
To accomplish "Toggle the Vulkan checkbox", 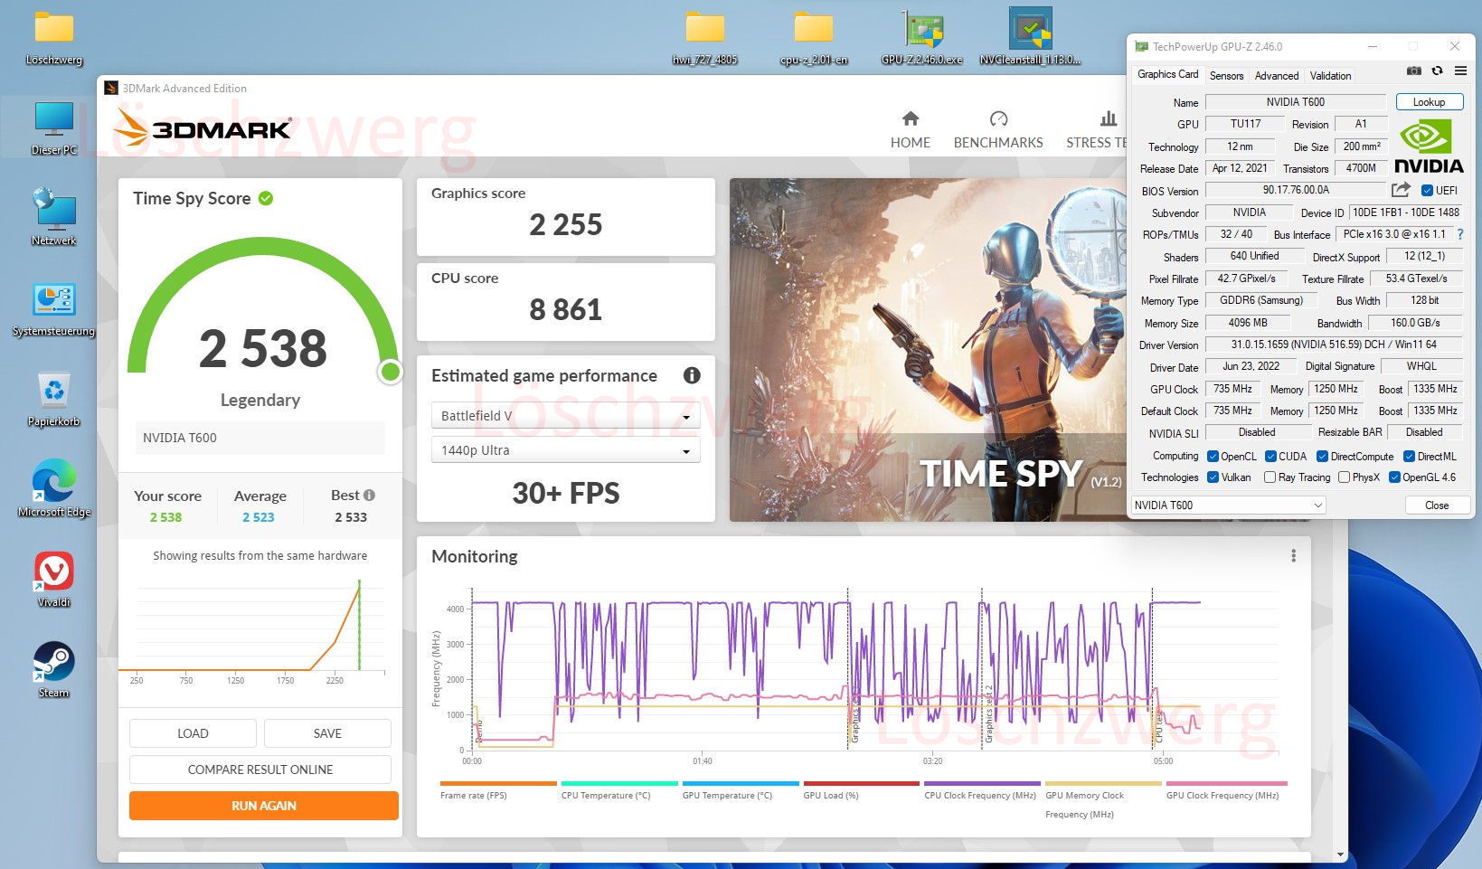I will [x=1213, y=477].
